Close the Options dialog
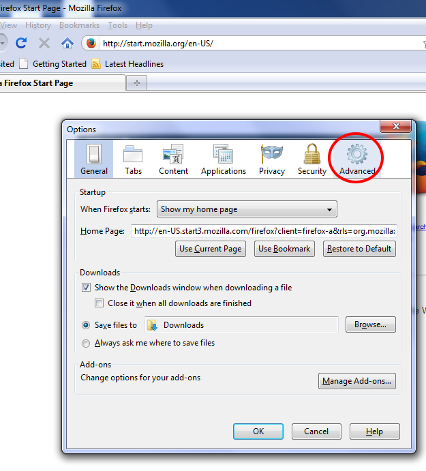Viewport: 426px width, 471px height. (395, 126)
